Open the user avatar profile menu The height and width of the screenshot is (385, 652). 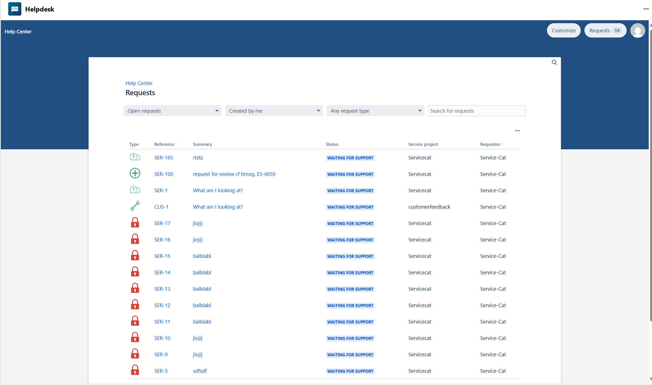(638, 31)
